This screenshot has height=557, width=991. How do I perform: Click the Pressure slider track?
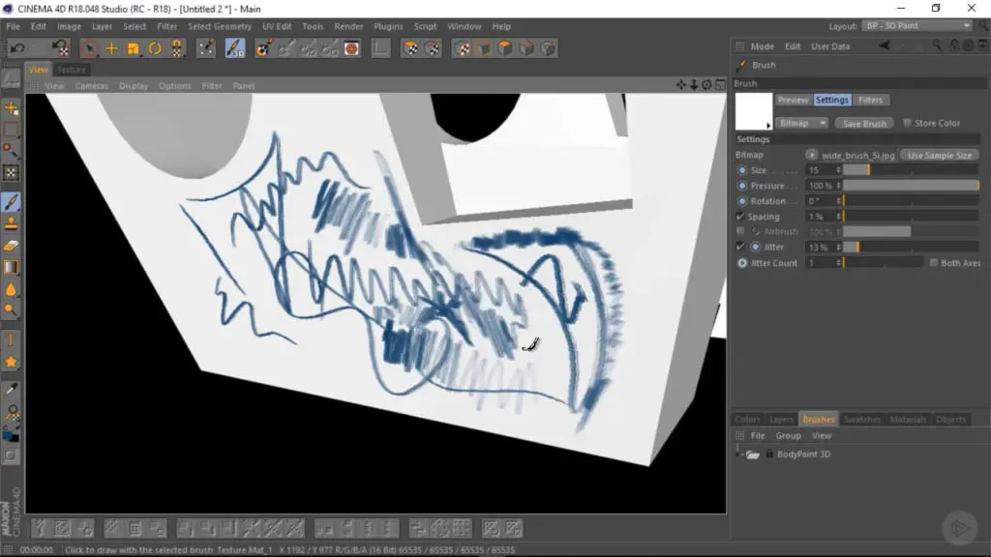(x=911, y=186)
